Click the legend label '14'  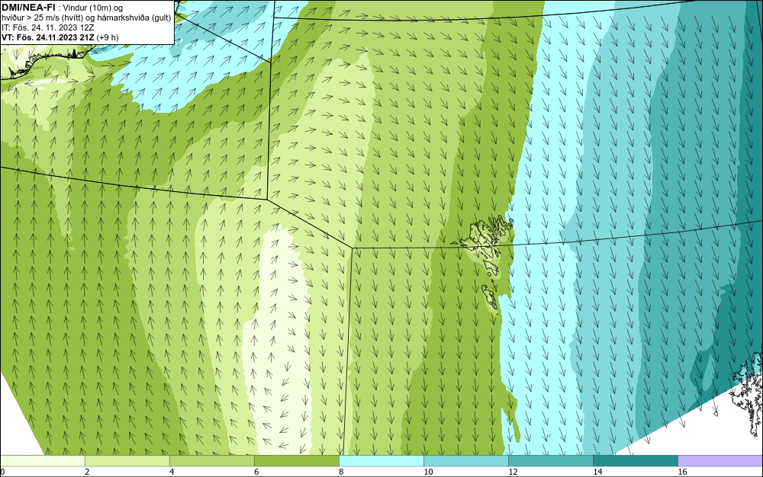pos(597,472)
